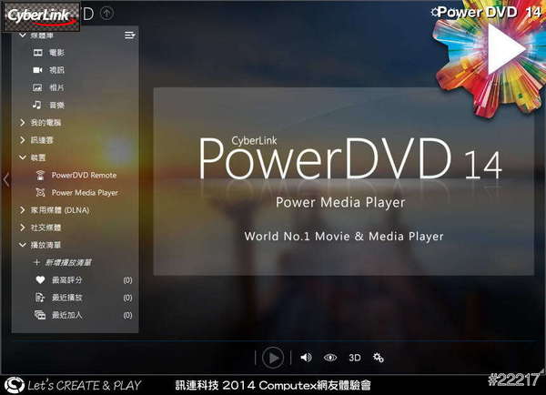Collapse the sidebar using the left edge arrow

click(6, 180)
